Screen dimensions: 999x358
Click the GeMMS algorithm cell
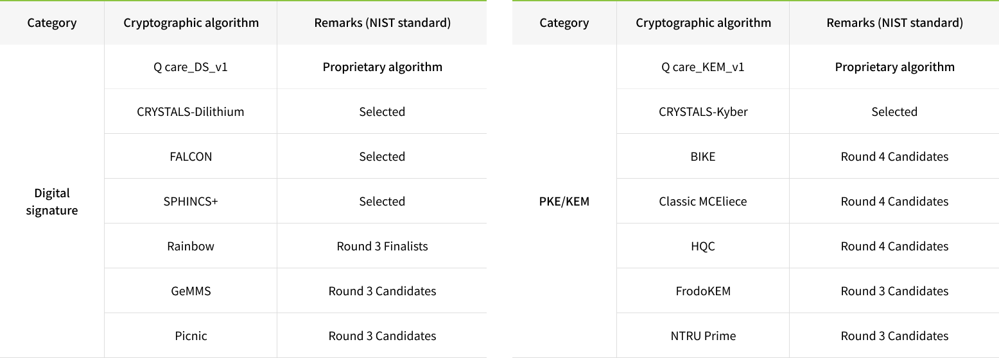pyautogui.click(x=191, y=291)
